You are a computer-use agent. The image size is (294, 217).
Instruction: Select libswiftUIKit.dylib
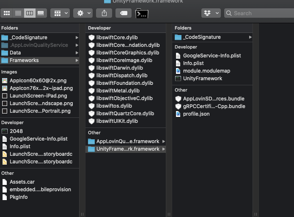(x=126, y=121)
